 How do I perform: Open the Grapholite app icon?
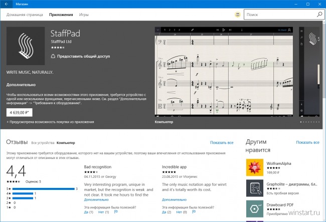pos(255,188)
